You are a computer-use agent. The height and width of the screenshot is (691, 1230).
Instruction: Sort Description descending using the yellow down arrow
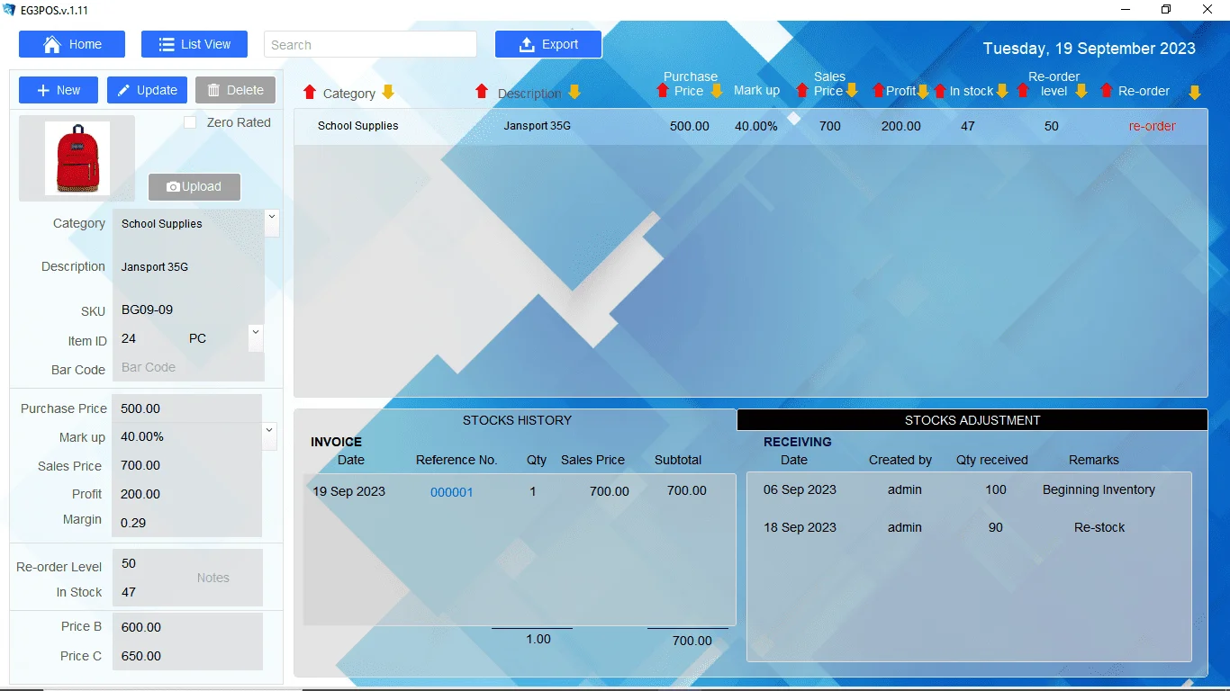click(574, 92)
